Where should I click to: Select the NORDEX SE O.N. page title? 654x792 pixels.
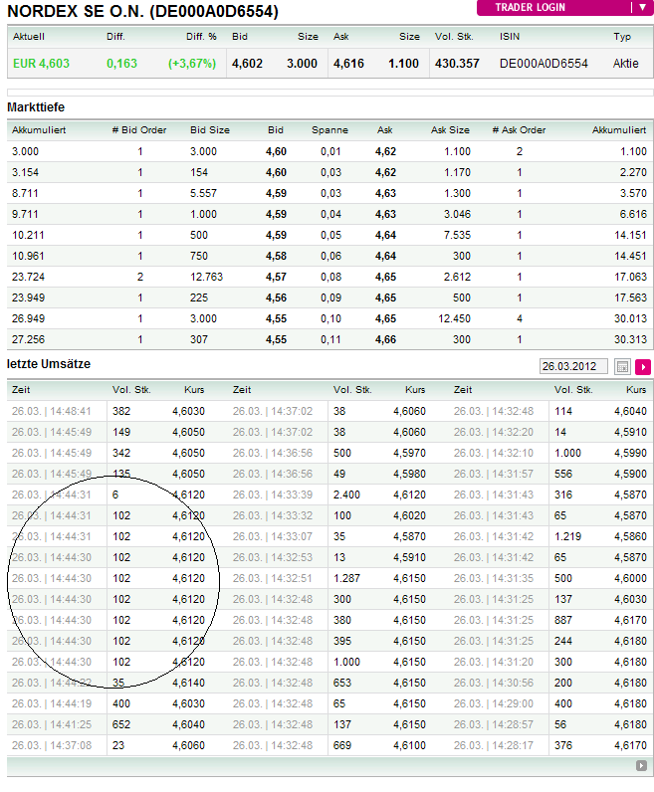coord(142,11)
